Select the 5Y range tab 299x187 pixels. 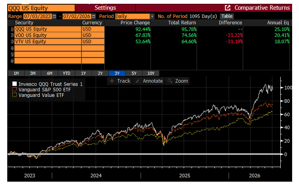point(134,73)
